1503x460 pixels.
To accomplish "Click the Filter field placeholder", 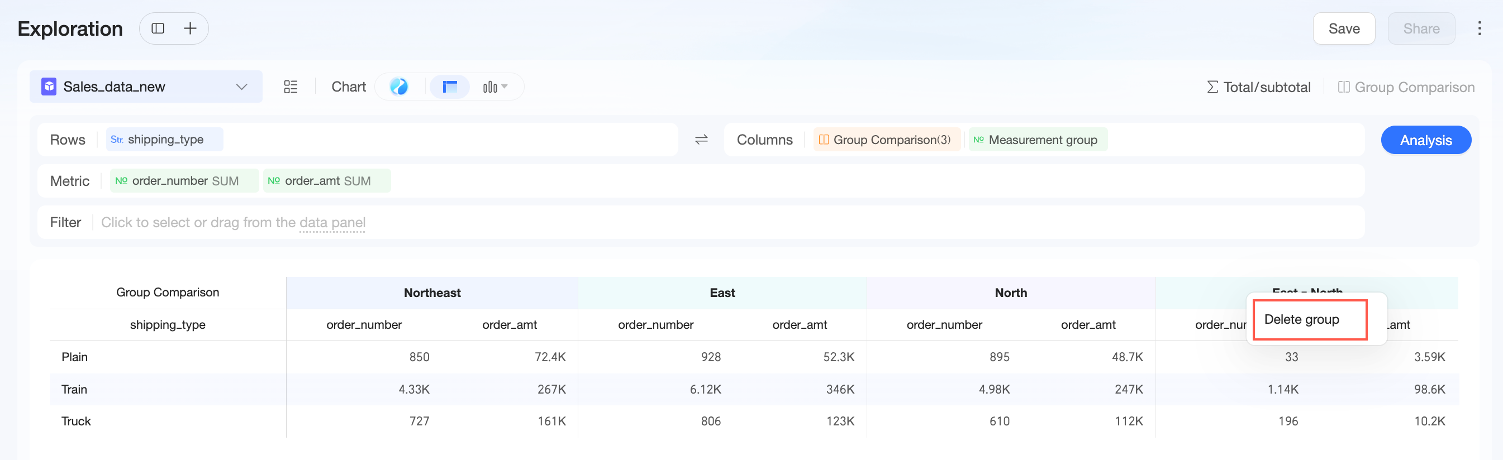I will click(x=234, y=222).
